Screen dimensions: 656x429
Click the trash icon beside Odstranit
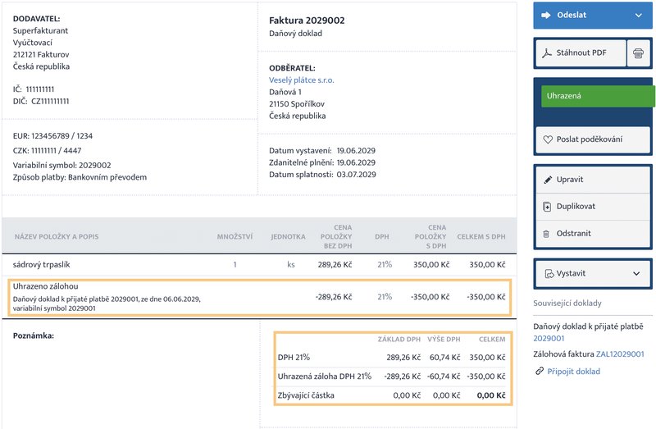[x=547, y=234]
